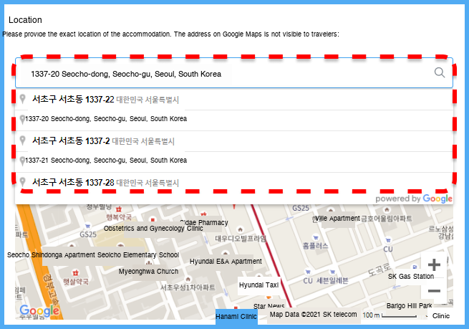Screen dimensions: 469x329
Task: Click the SK Gas Station label
Action: pos(411,276)
